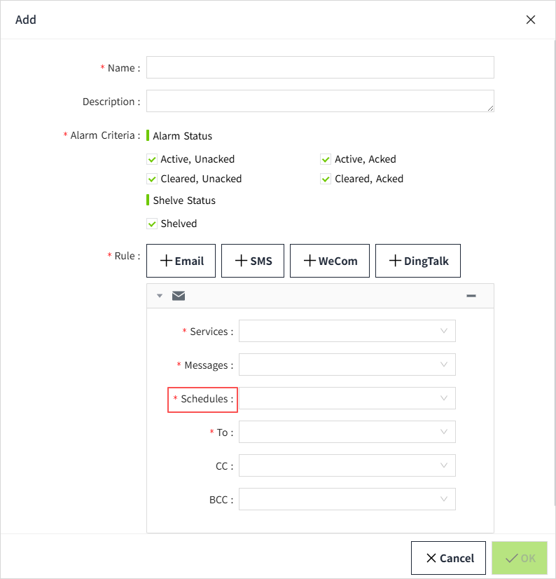Viewport: 556px width, 579px height.
Task: Uncheck the Active, Unacked checkbox
Action: click(152, 159)
